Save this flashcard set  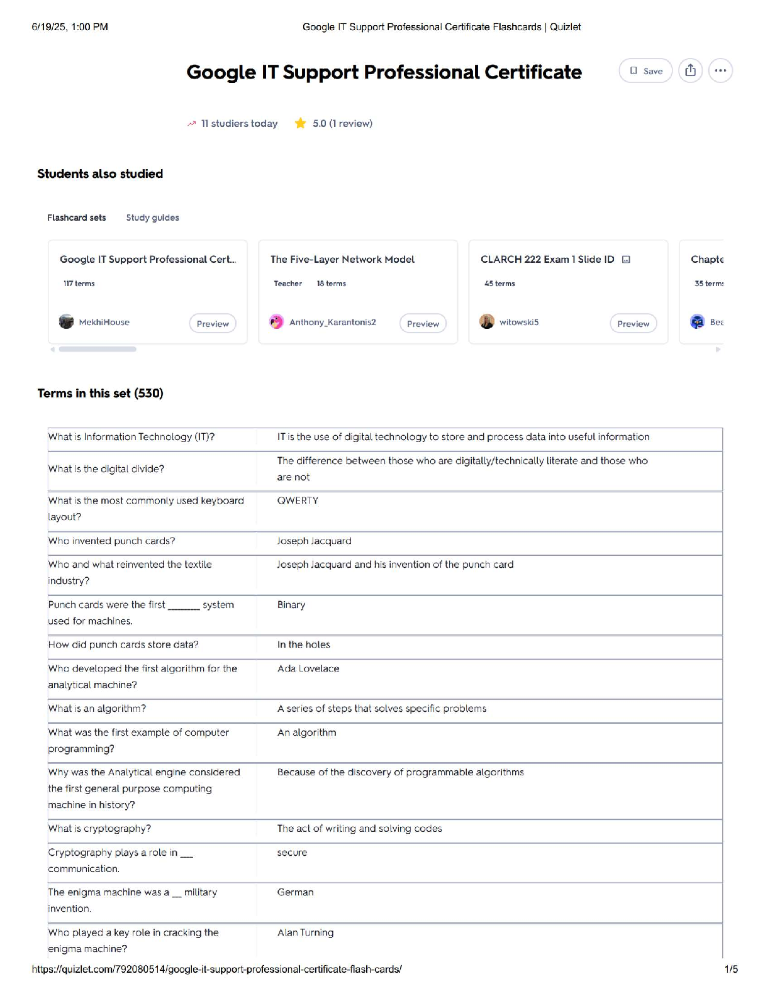(645, 70)
